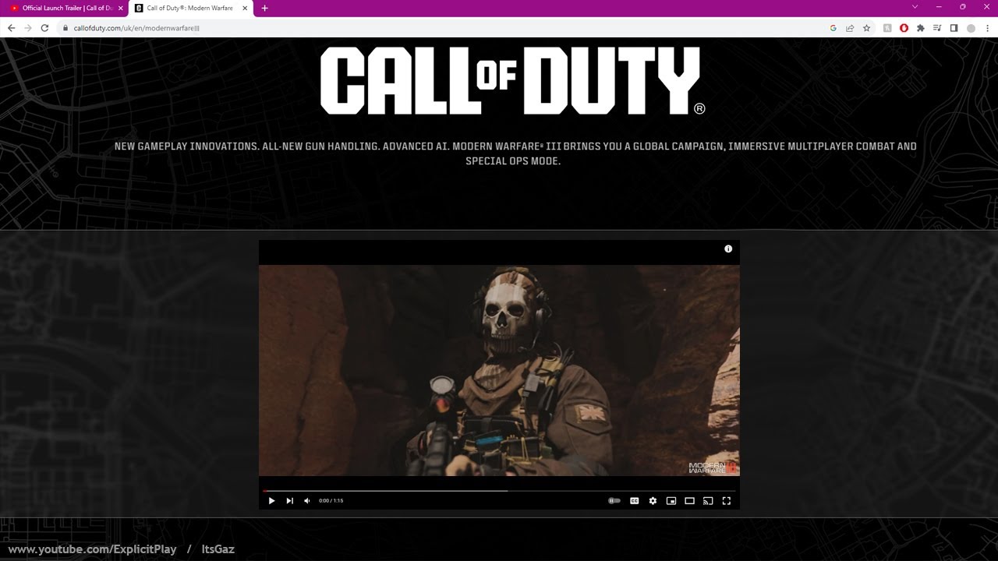
Task: Close the Official Launch Trailer tab
Action: [121, 8]
